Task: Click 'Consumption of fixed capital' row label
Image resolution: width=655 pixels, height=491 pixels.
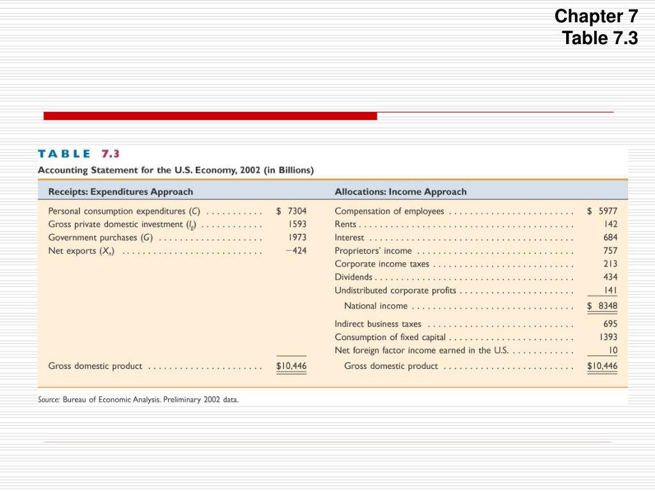Action: pyautogui.click(x=390, y=338)
